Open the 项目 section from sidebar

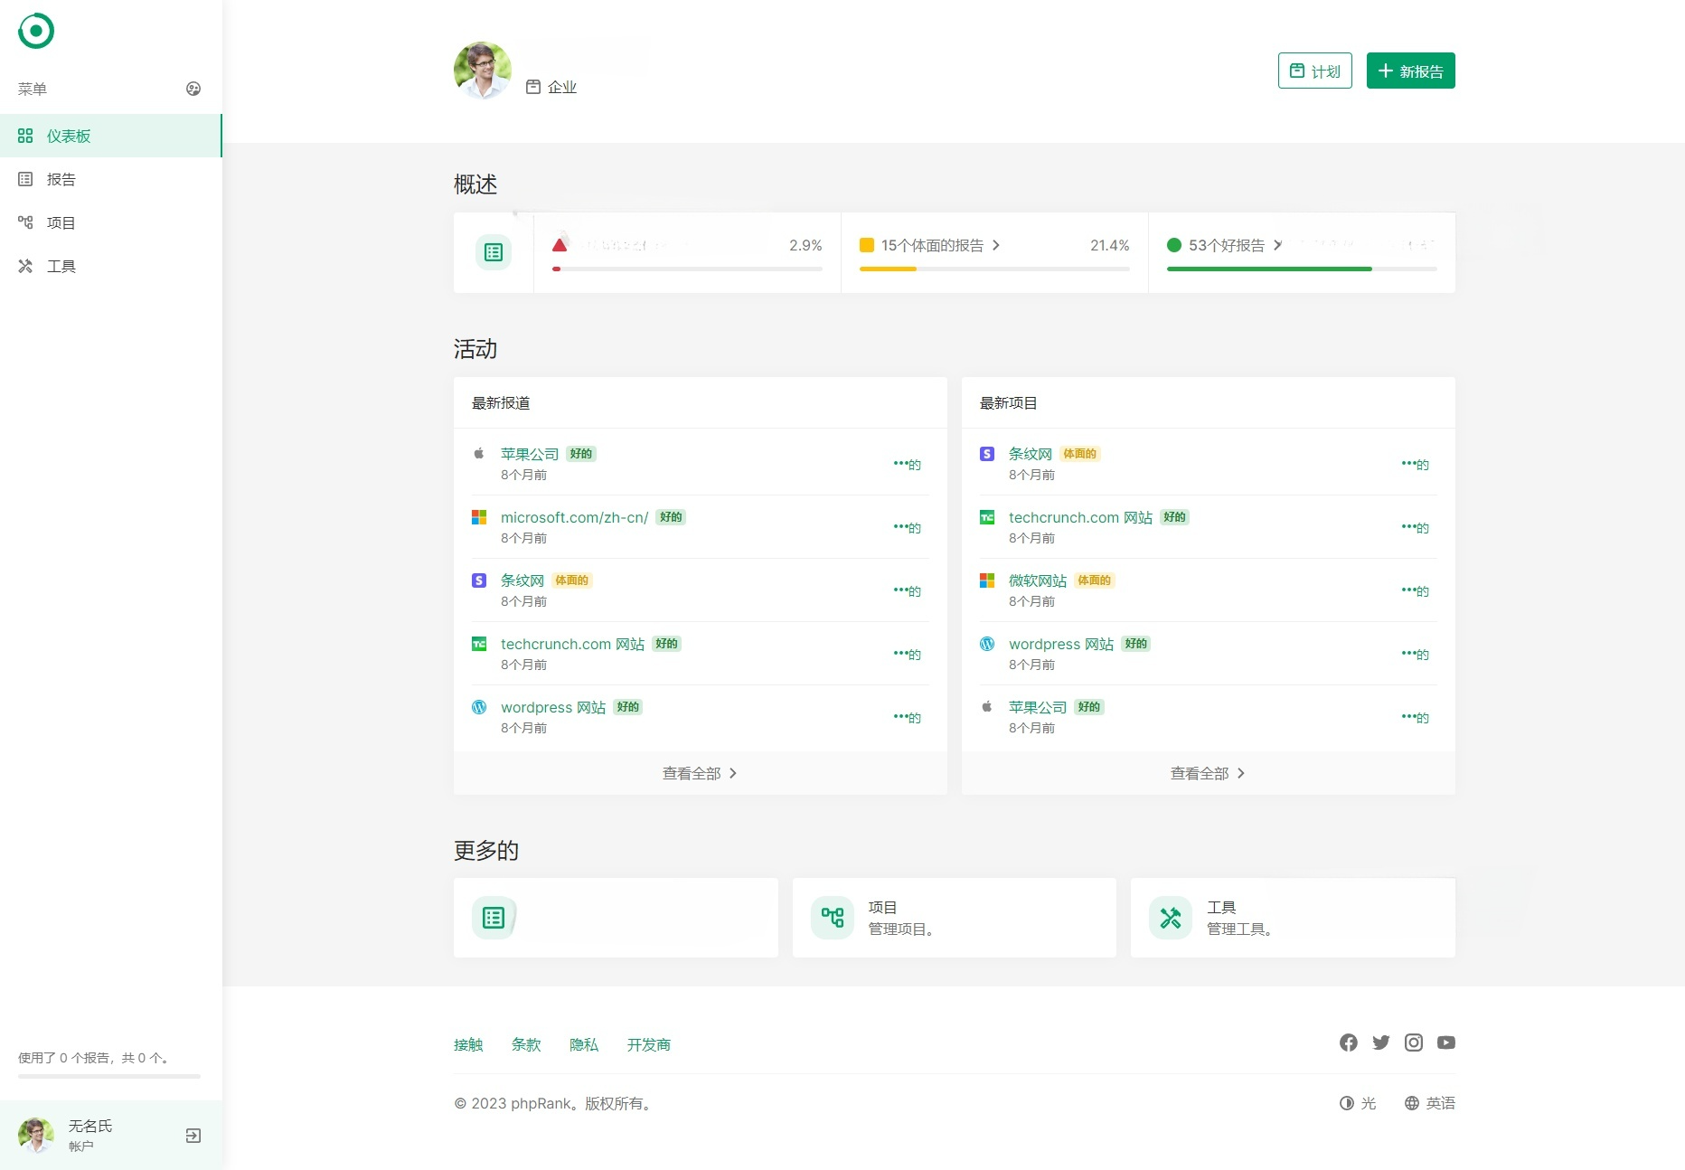coord(61,222)
